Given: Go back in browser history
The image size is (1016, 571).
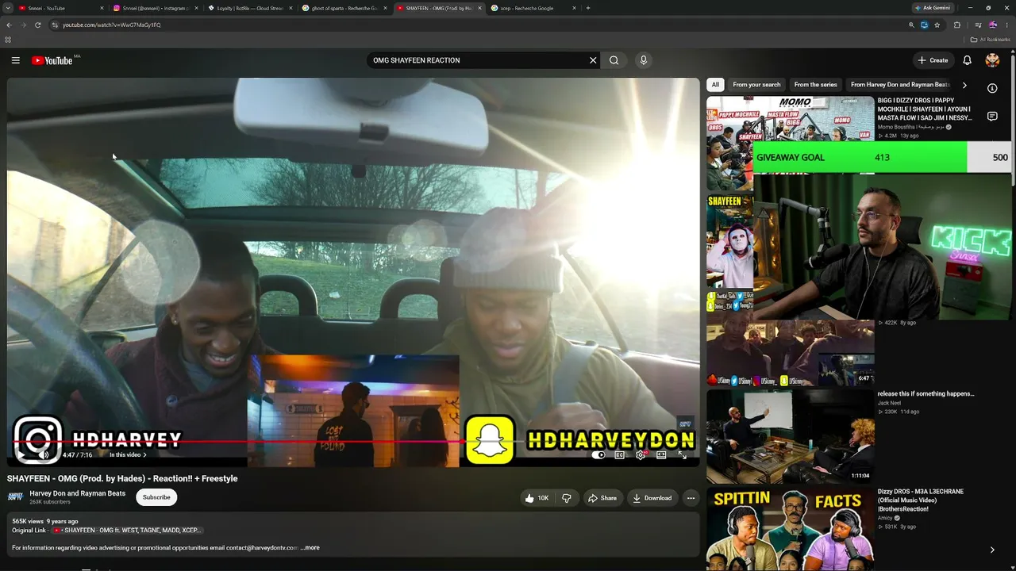Looking at the screenshot, I should pos(9,25).
